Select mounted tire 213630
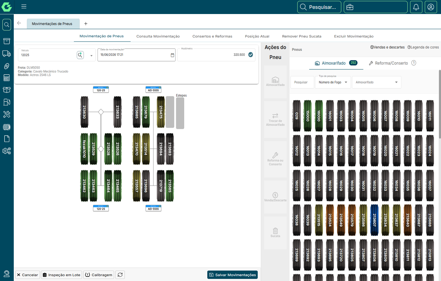441x281 pixels. pos(84,112)
